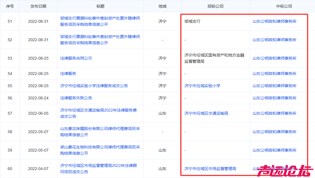Screen dimensions: 315x178
Task: Open the 邹城支行 procurement title link in row 52
Action: coord(100,40)
